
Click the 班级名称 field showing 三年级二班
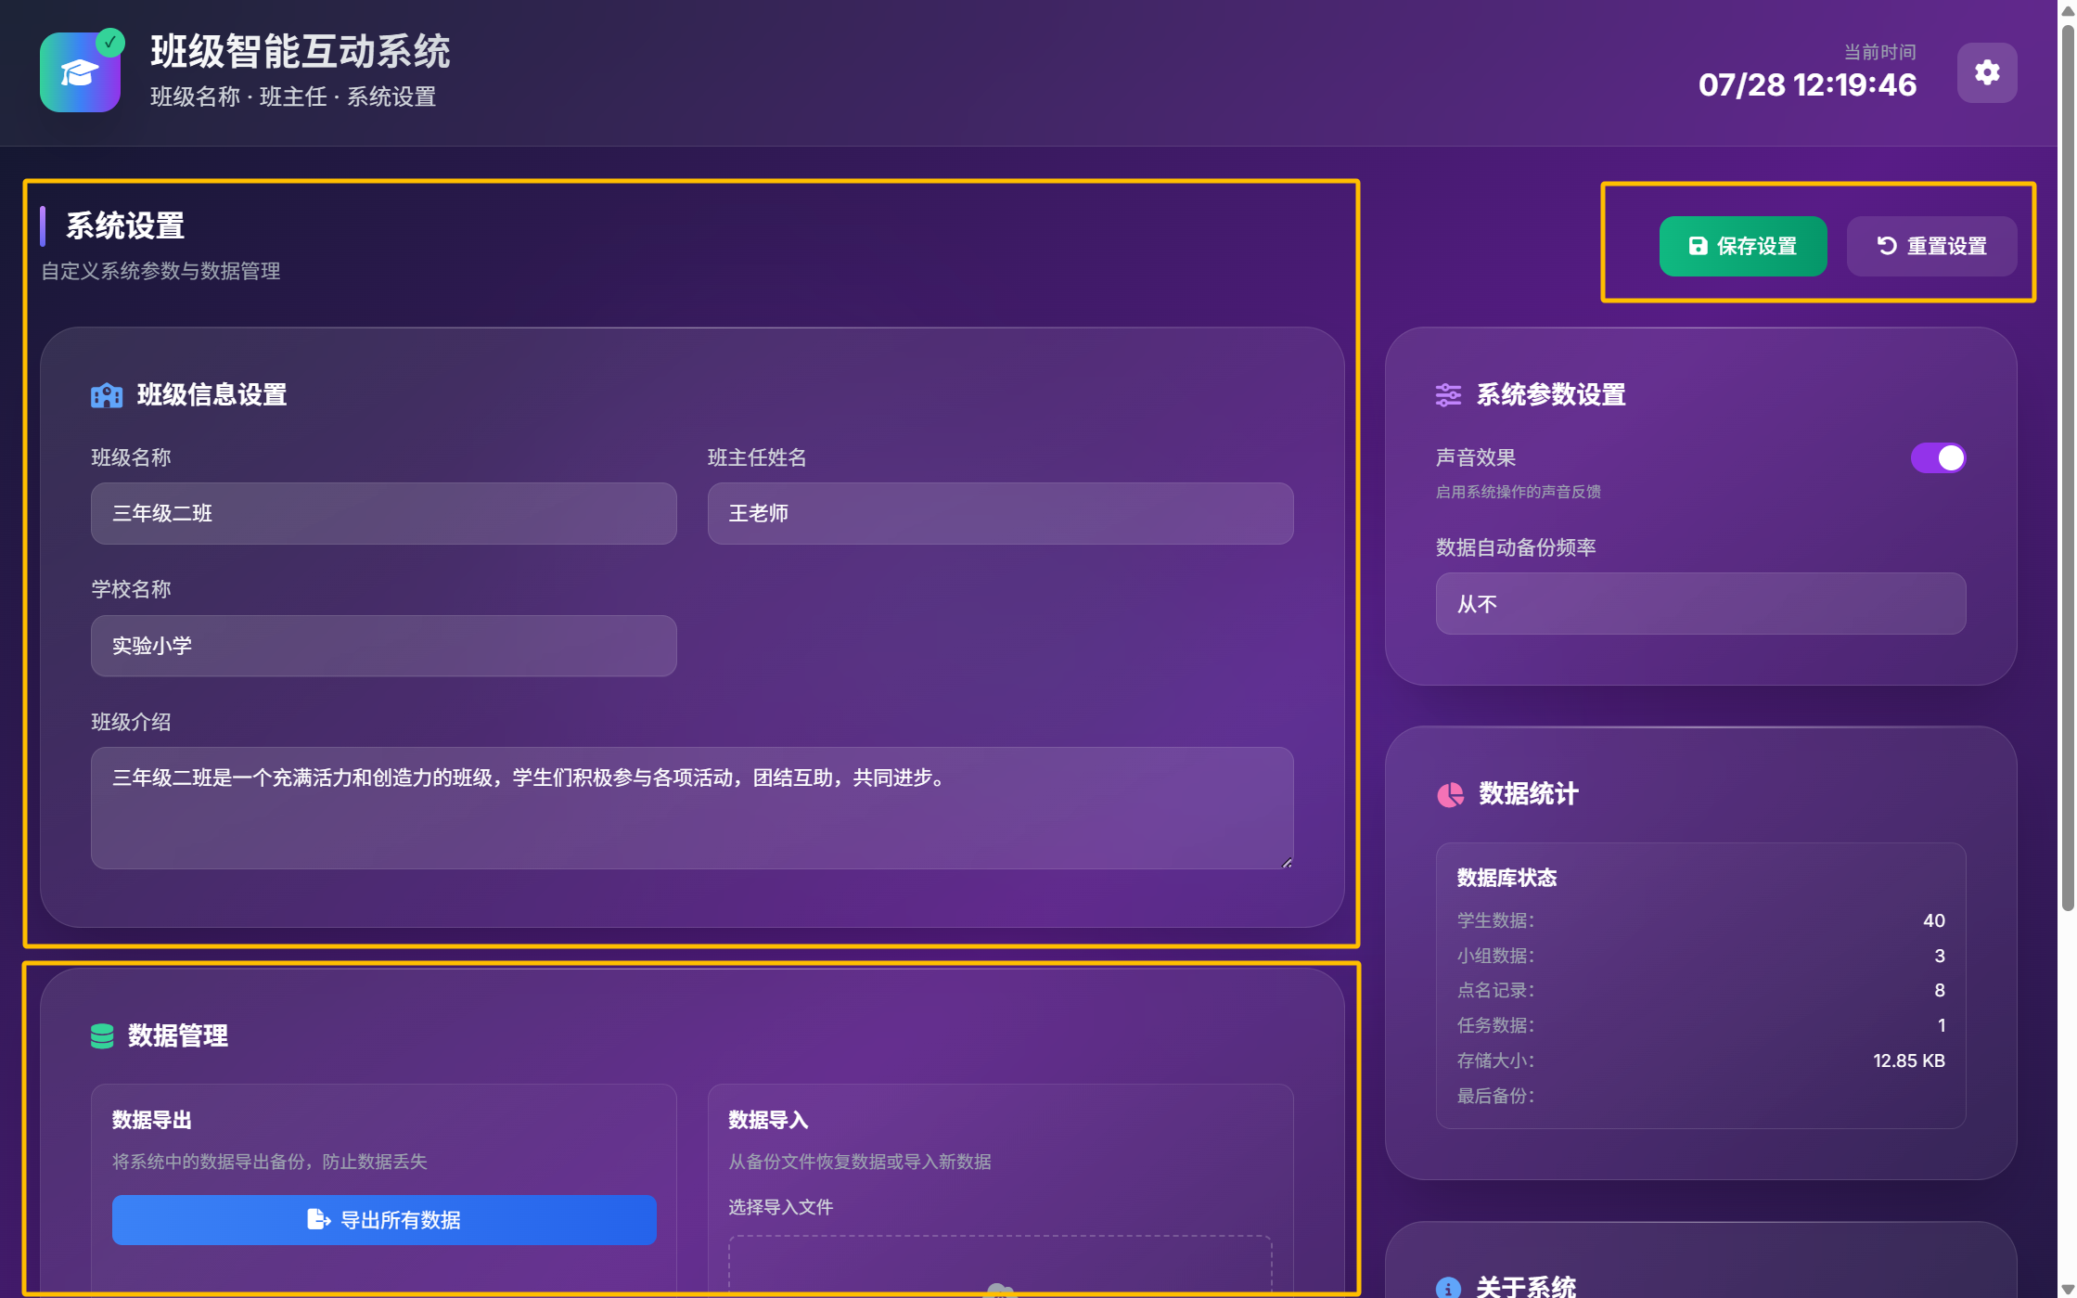pos(383,513)
